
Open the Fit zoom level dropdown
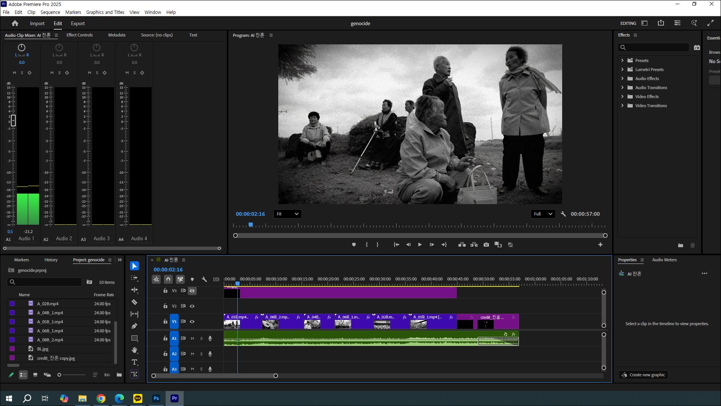(288, 214)
